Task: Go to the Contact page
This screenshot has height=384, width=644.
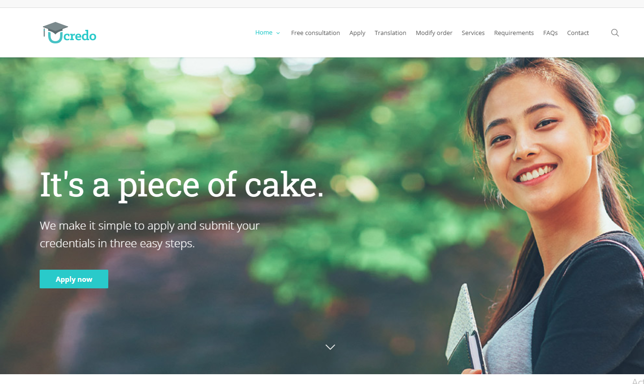Action: pos(578,33)
